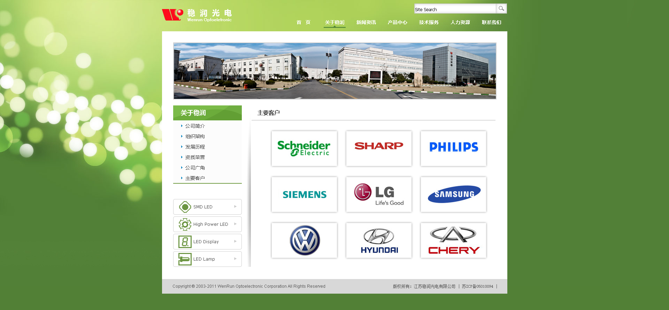Screen dimensions: 669x310
Task: Expand the 公司简介 sidebar item
Action: (195, 126)
